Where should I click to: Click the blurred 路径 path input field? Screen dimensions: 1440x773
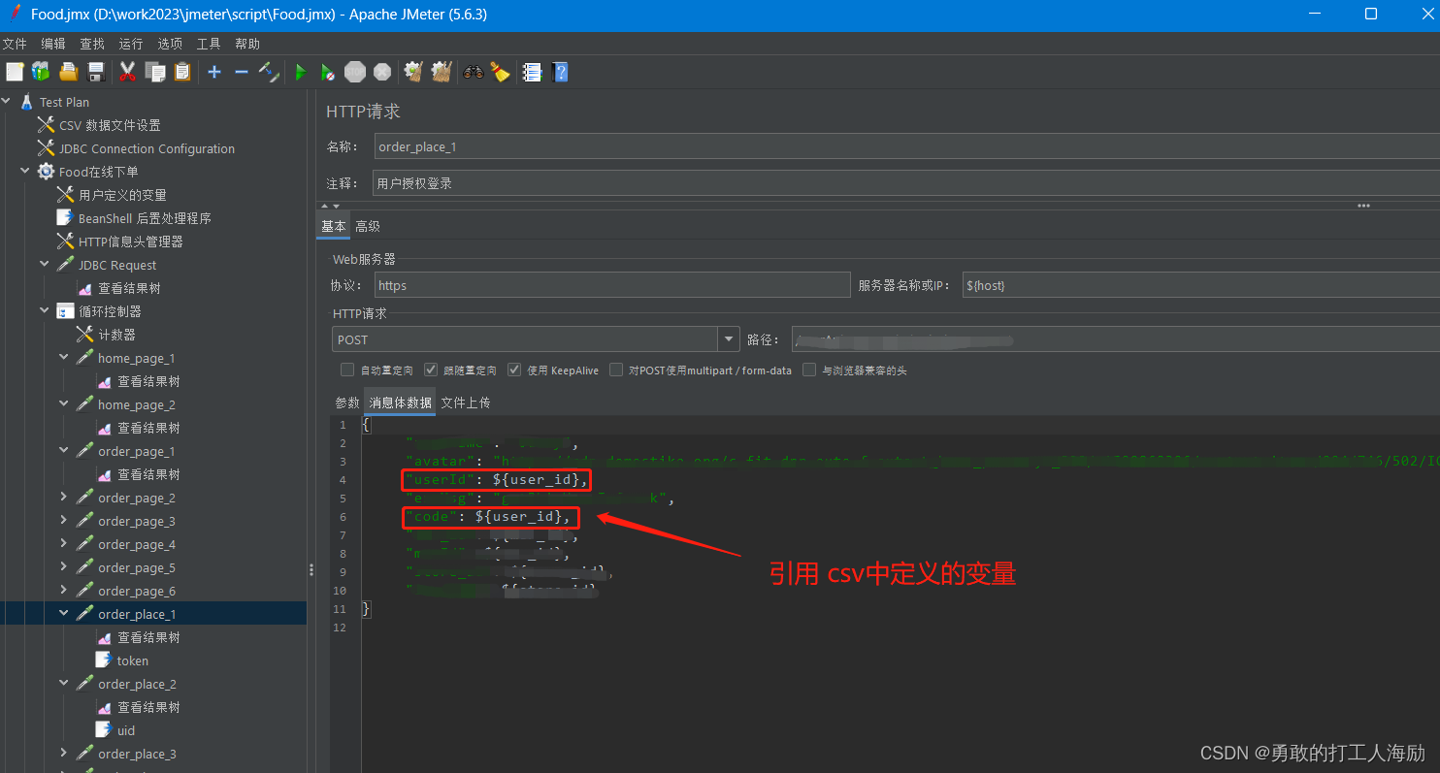[1115, 339]
